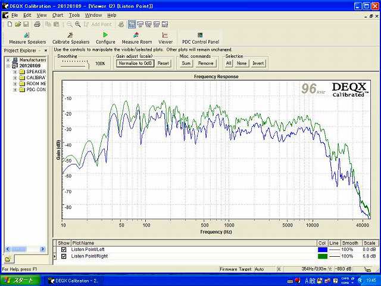Click Project Explorer scrollbar left arrow
Screen dimensions: 381x286
pyautogui.click(x=7, y=249)
